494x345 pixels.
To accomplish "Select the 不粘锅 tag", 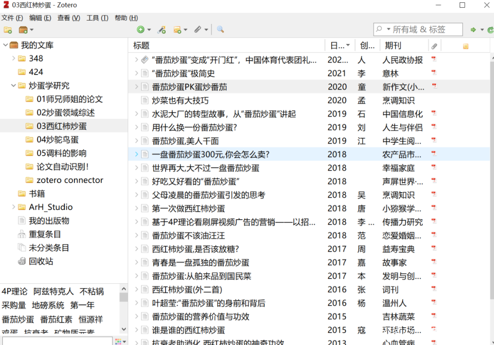I will (91, 291).
